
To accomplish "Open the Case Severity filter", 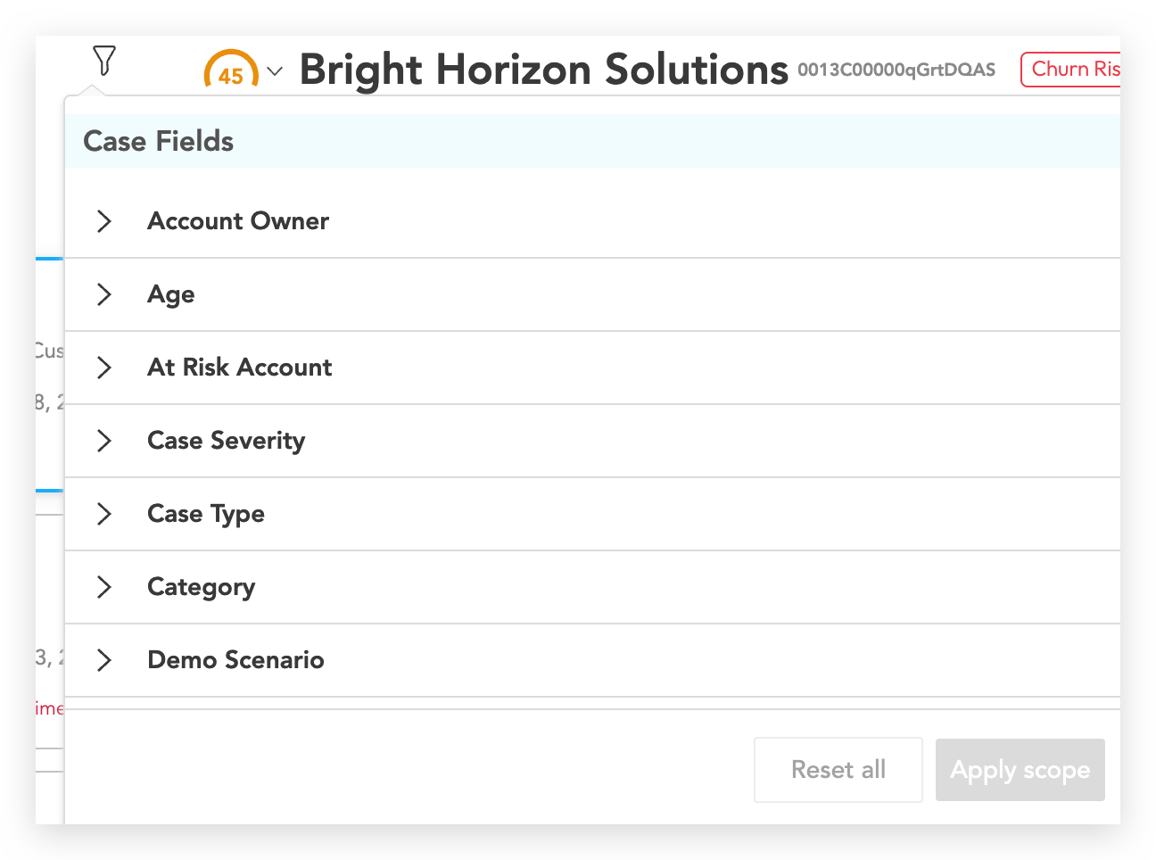I will click(227, 441).
